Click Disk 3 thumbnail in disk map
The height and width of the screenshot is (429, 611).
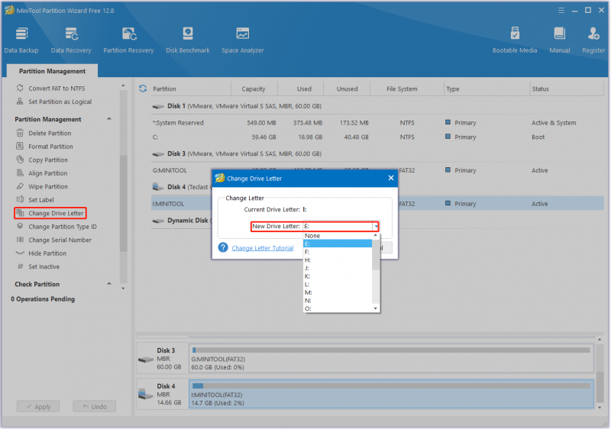click(x=162, y=358)
